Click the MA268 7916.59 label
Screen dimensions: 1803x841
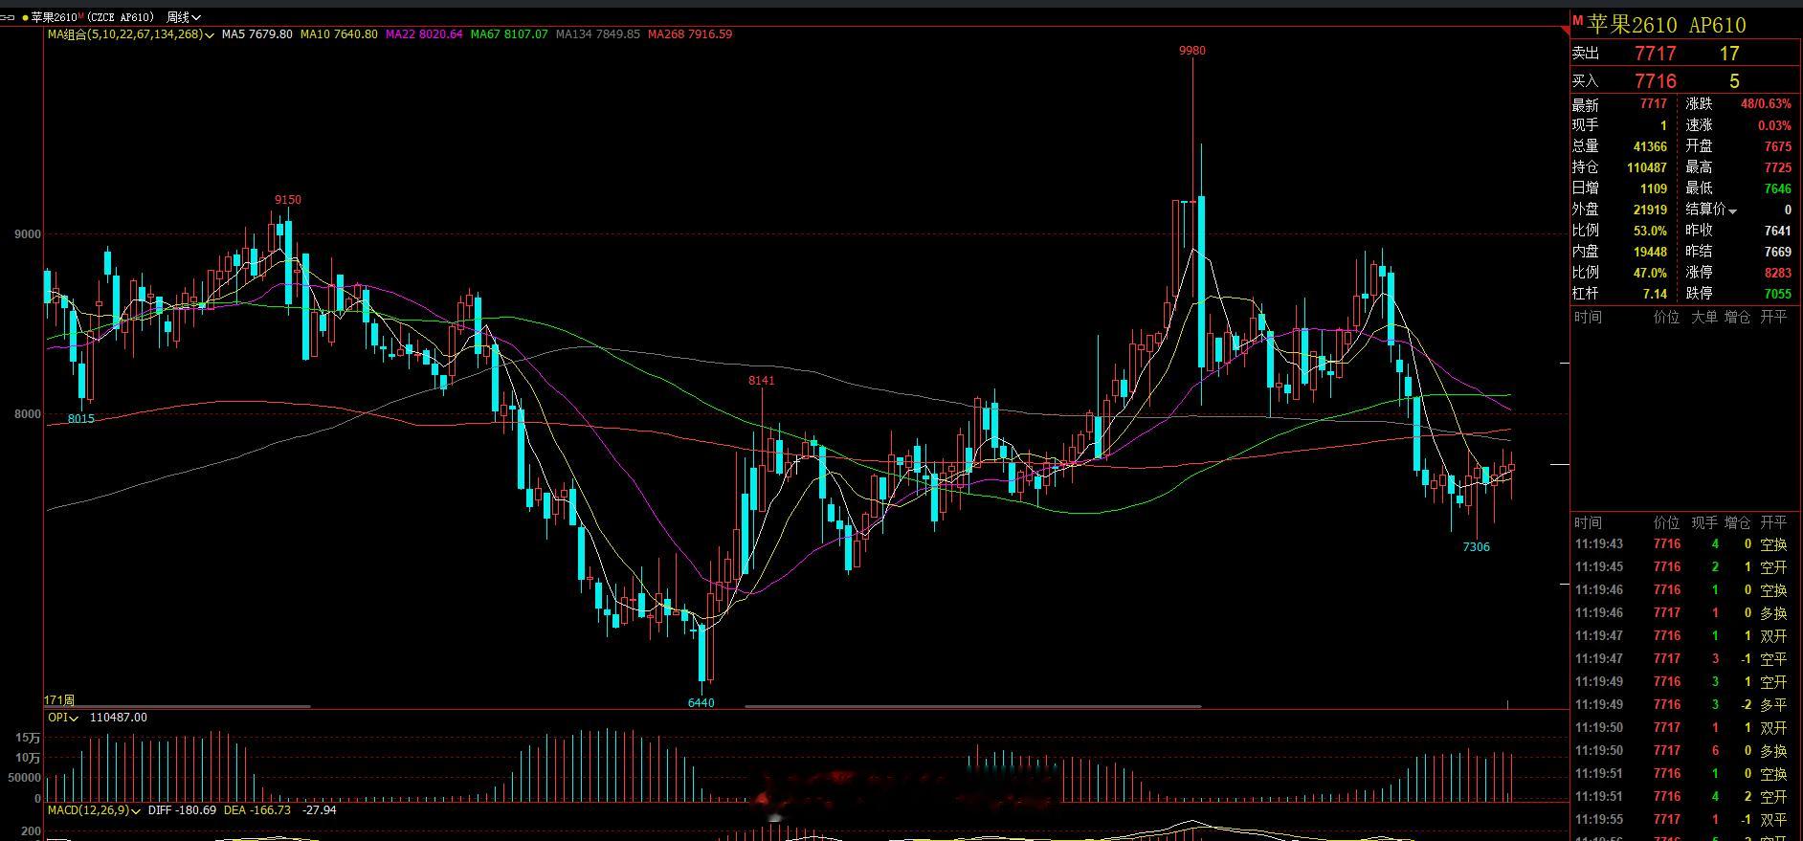[690, 34]
